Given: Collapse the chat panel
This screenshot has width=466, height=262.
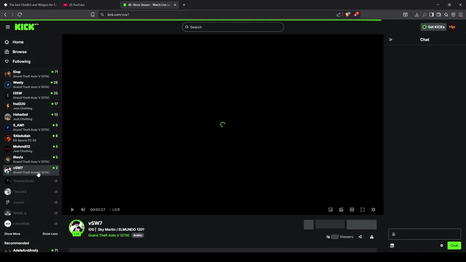Looking at the screenshot, I should click(391, 40).
